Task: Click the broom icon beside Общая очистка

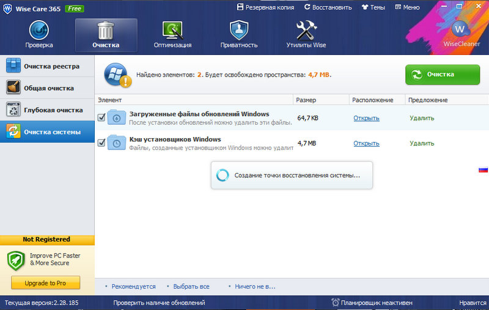Action: pyautogui.click(x=13, y=87)
